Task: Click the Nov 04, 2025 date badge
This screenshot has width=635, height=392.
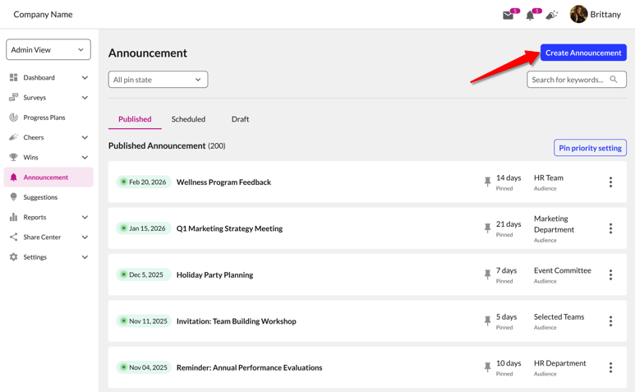Action: 144,367
